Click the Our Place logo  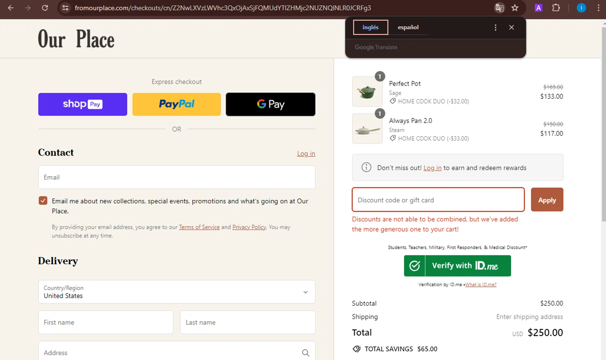(76, 39)
